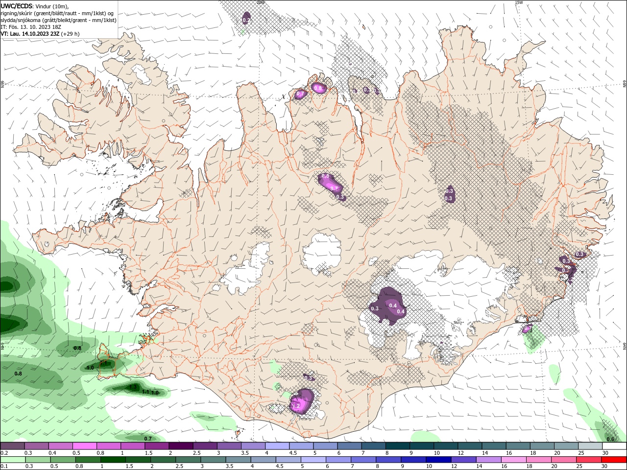Image resolution: width=627 pixels, height=470 pixels.
Task: Click the '15W' longitude label at top
Action: point(519,2)
